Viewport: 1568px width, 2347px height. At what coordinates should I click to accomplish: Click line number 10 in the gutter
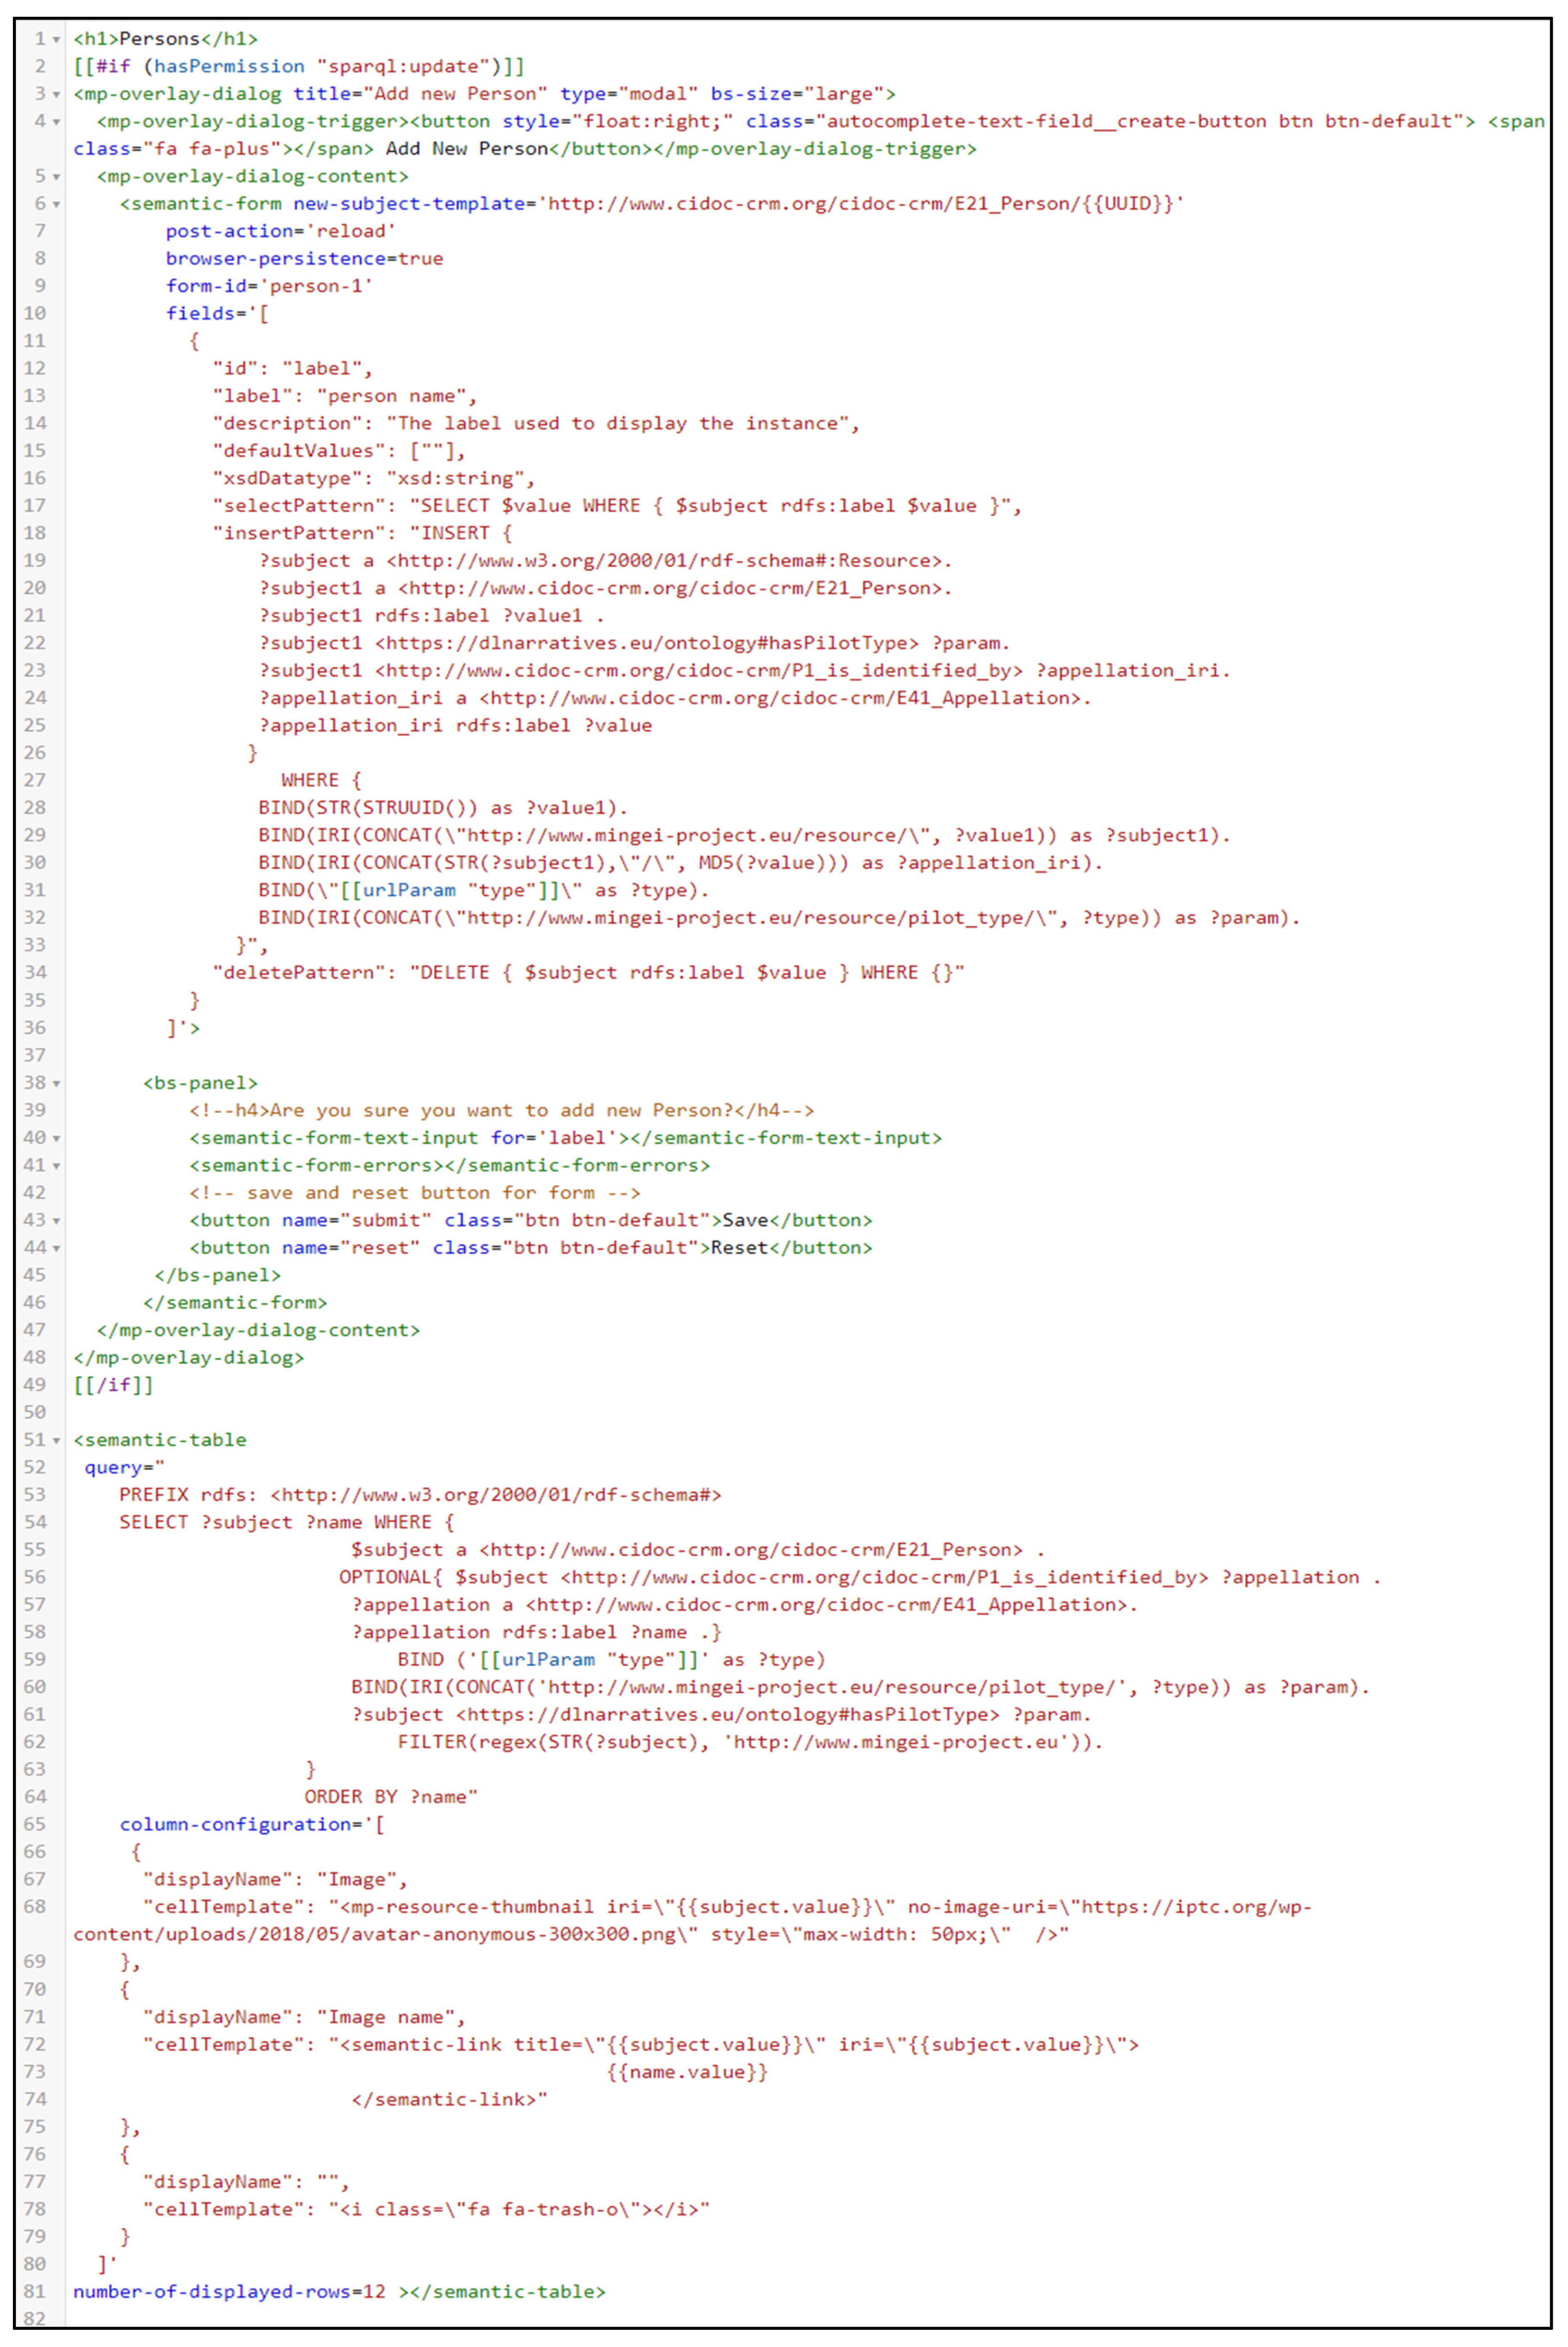click(35, 313)
